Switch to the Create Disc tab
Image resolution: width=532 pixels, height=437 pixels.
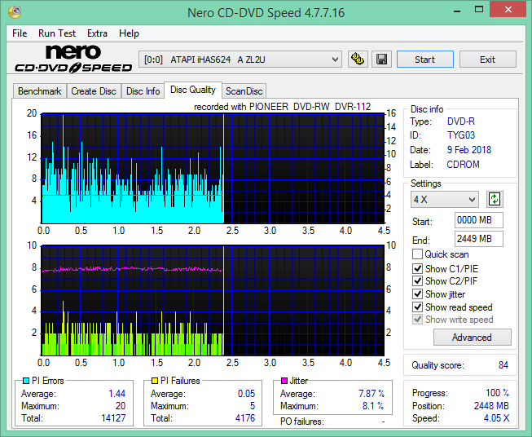click(x=94, y=91)
